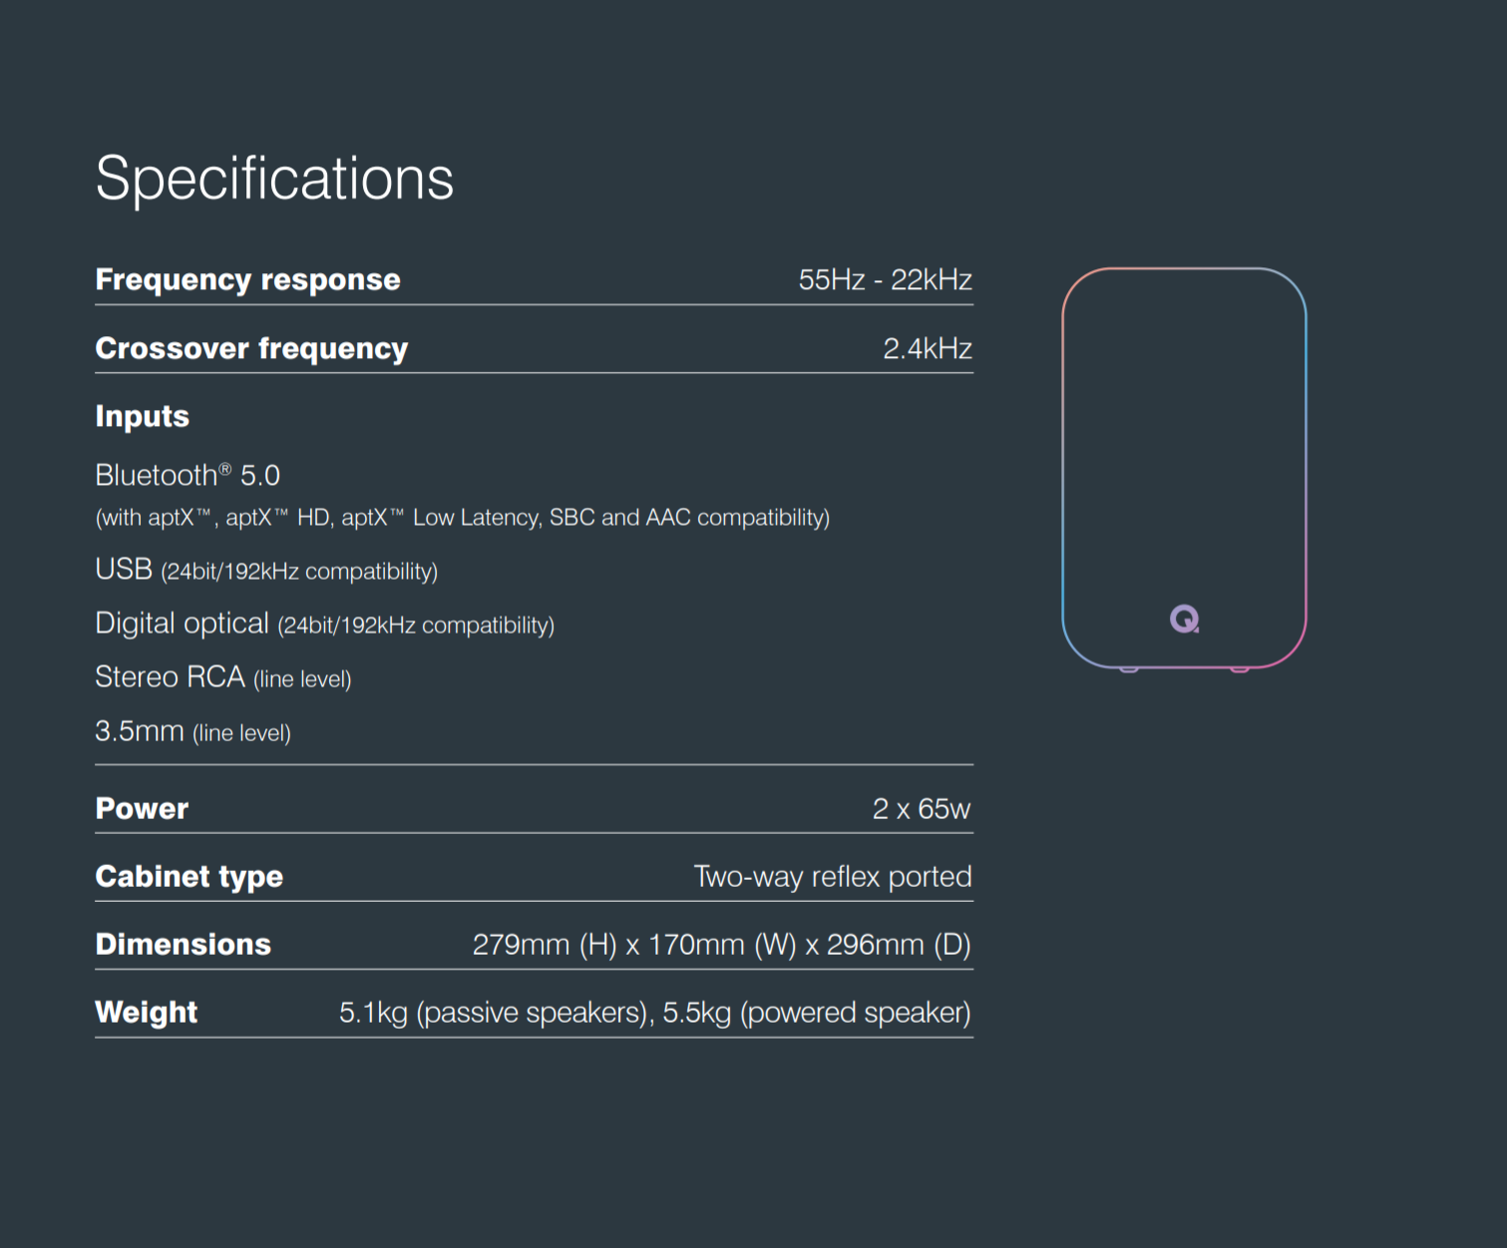Image resolution: width=1507 pixels, height=1248 pixels.
Task: Select the Cabinet type label
Action: [x=188, y=876]
